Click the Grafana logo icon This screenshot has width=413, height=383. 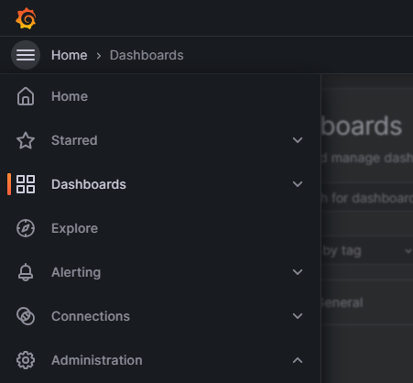tap(26, 18)
